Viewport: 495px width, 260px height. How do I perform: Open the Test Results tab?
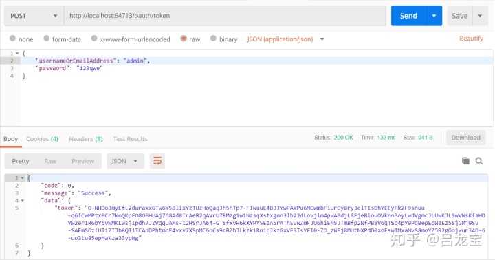pos(131,139)
